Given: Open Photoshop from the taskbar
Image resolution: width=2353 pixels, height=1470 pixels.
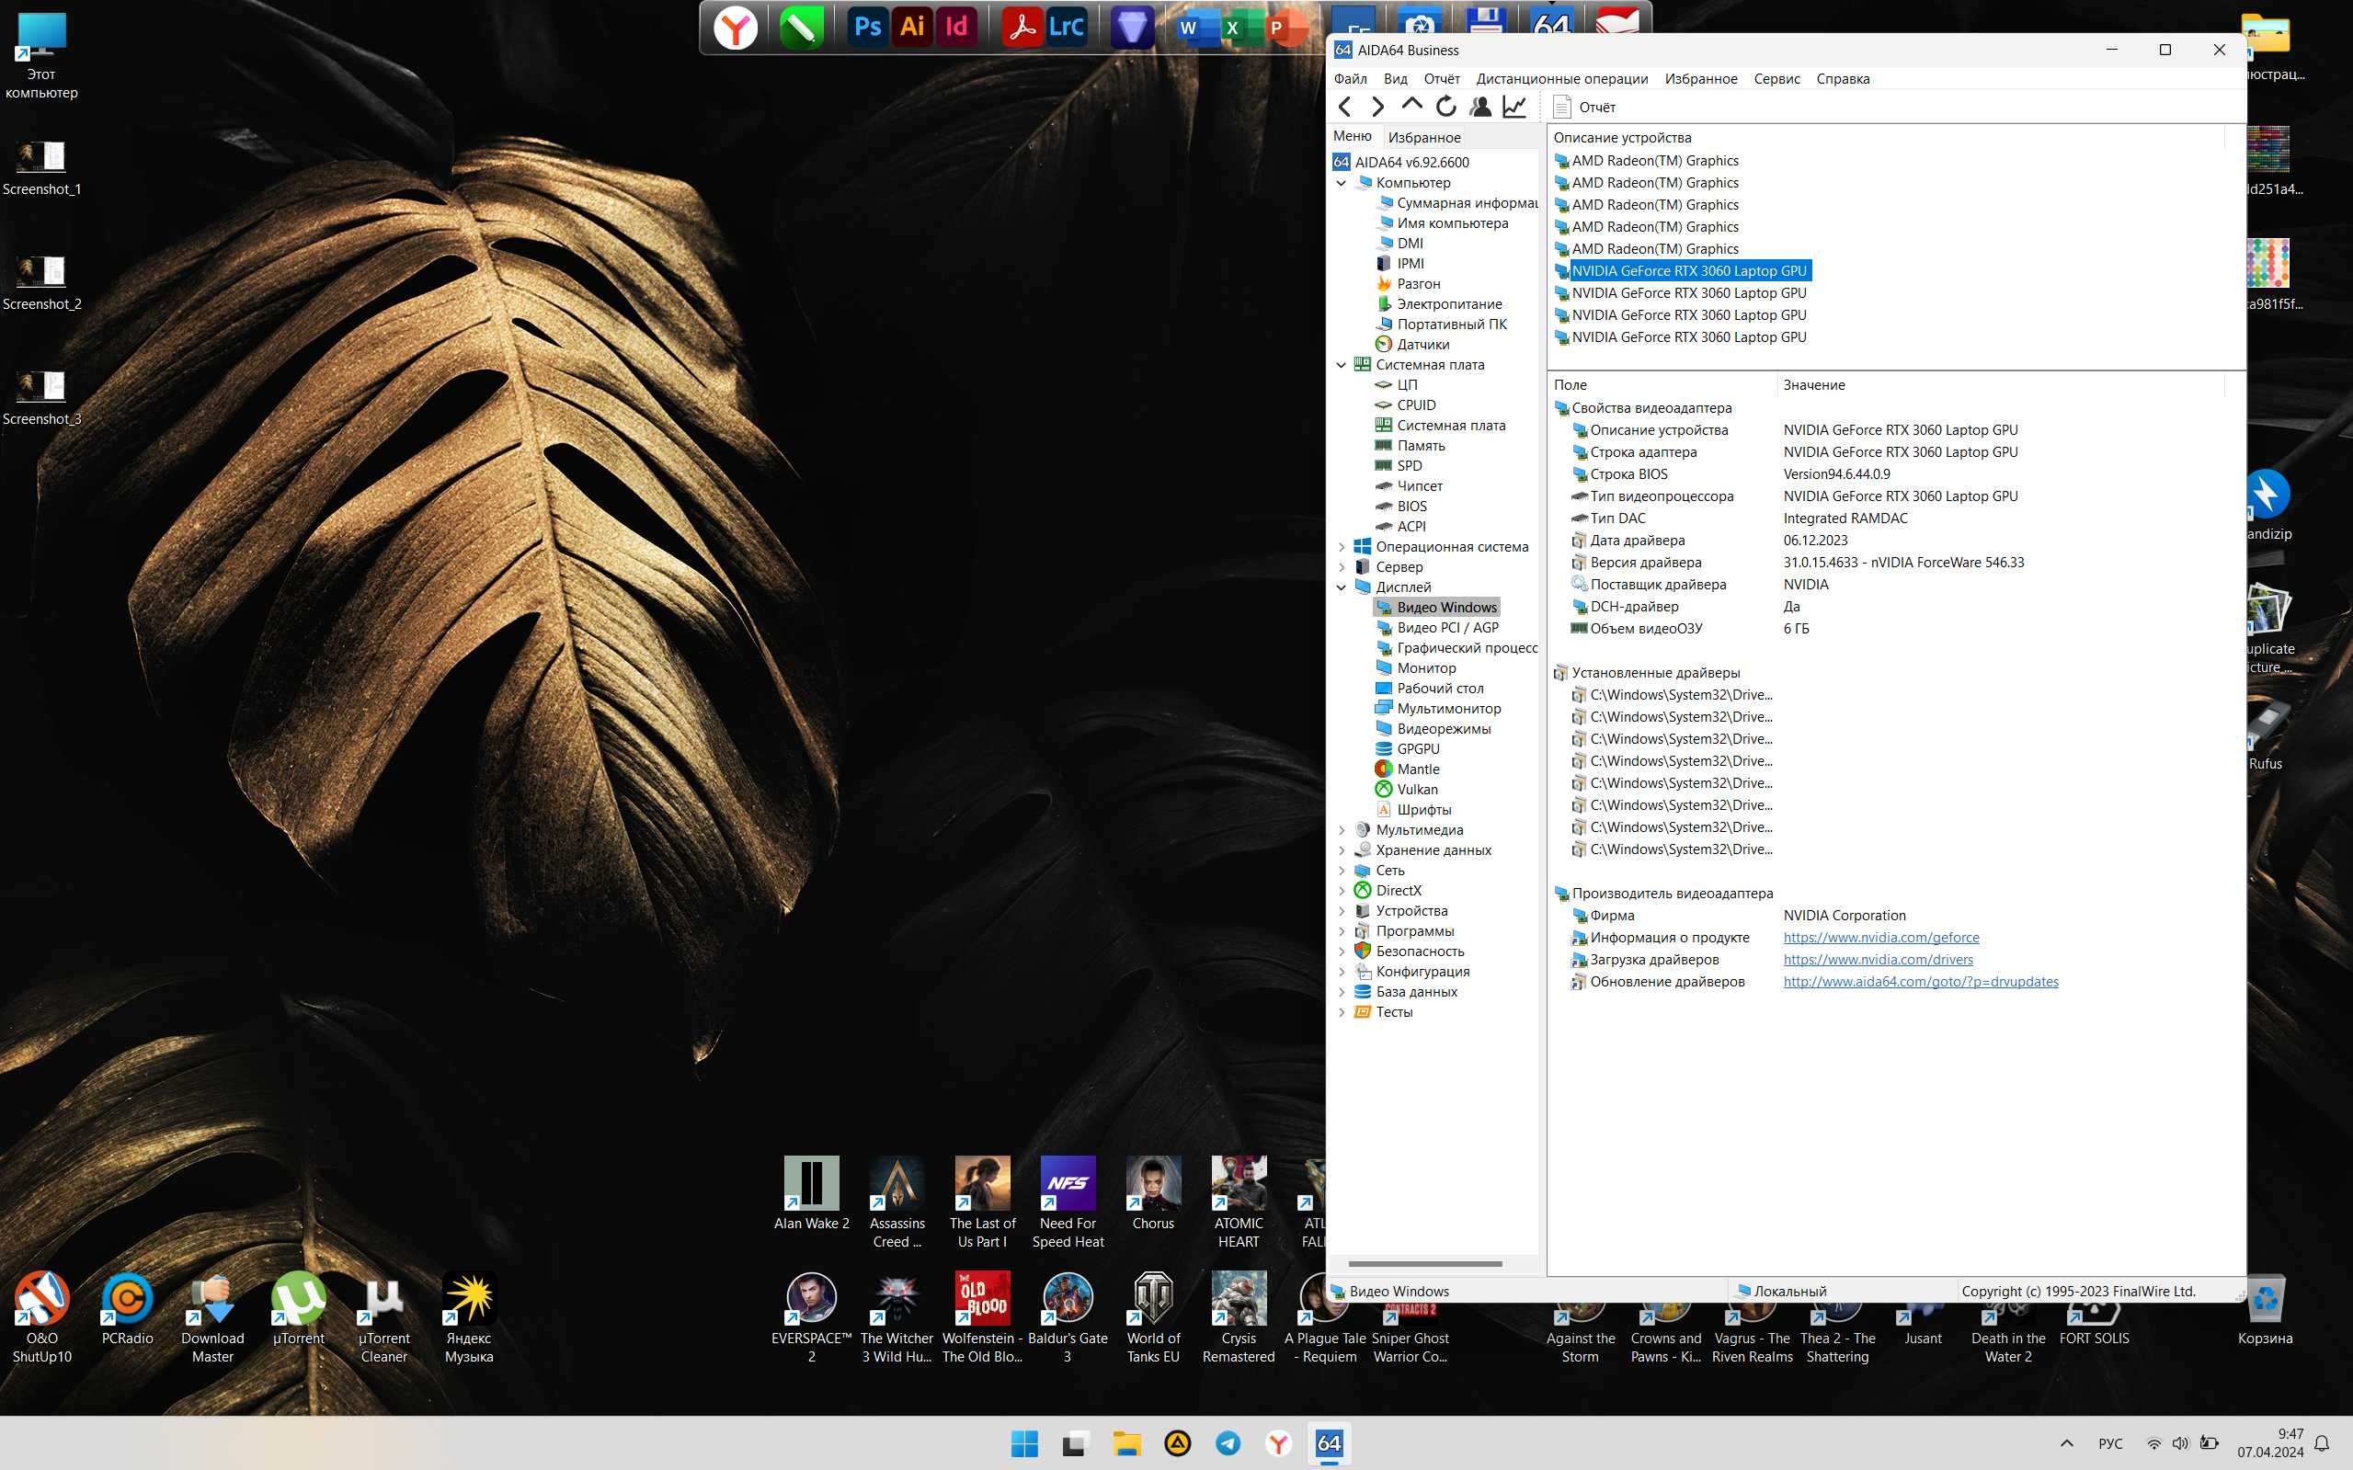Looking at the screenshot, I should click(x=865, y=24).
